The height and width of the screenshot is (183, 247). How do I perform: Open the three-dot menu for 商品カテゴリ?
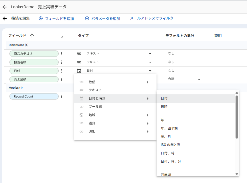click(62, 54)
